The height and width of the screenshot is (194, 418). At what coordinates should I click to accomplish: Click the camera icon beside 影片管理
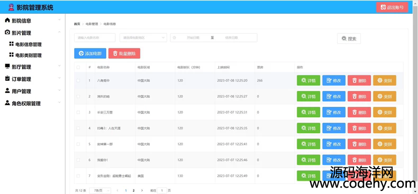pyautogui.click(x=7, y=33)
